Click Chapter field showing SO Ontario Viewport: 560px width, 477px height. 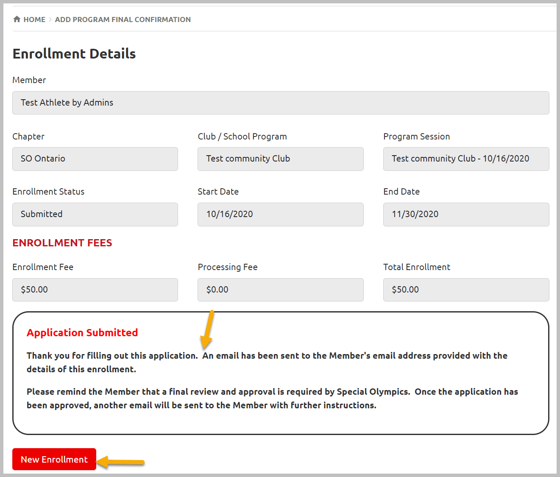click(95, 159)
